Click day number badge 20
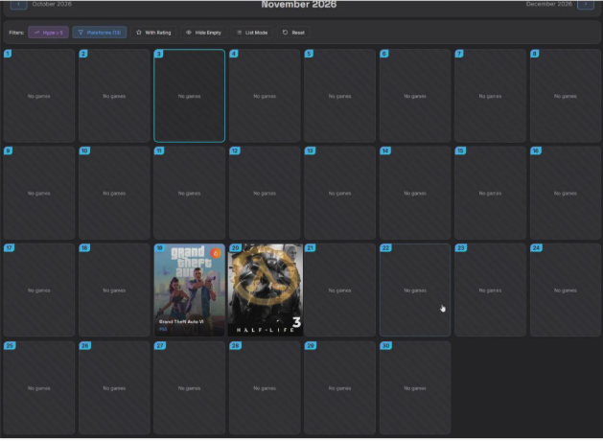Viewport: 603px width, 441px height. (x=236, y=248)
